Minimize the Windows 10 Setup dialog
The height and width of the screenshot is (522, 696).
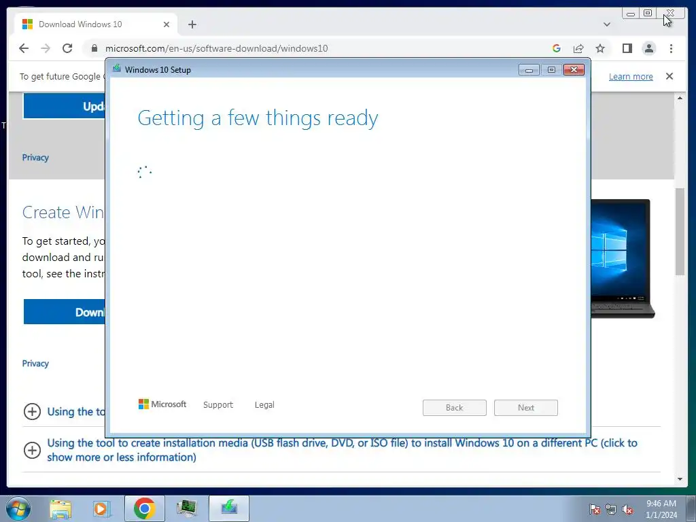click(529, 70)
